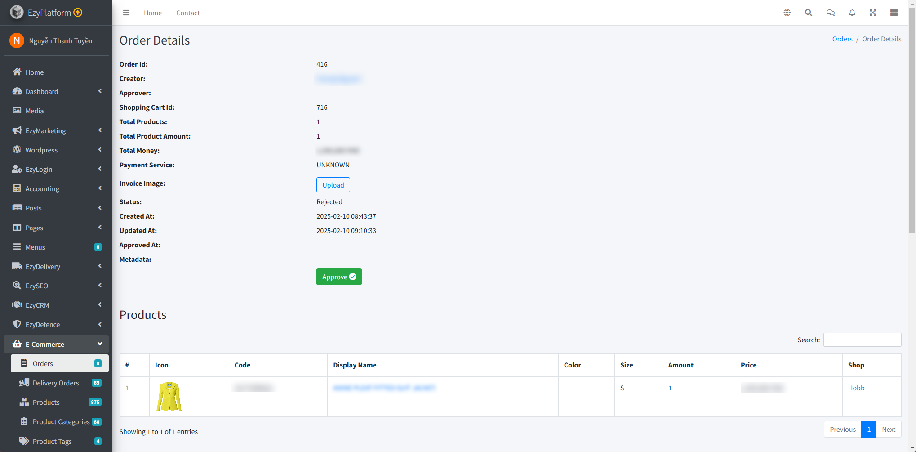The height and width of the screenshot is (452, 916).
Task: Click the Posts newspaper icon
Action: pyautogui.click(x=17, y=208)
